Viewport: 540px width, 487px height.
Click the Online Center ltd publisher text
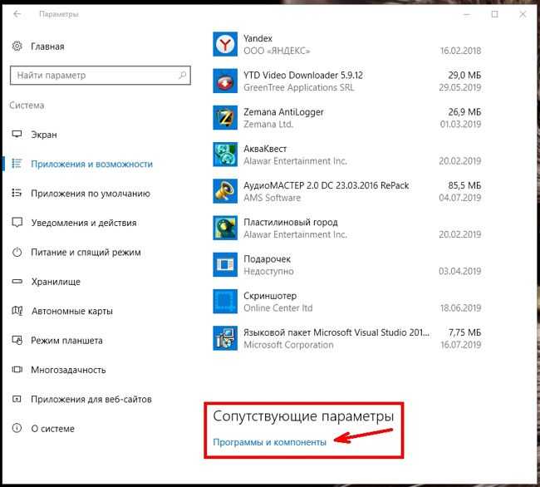coord(278,307)
